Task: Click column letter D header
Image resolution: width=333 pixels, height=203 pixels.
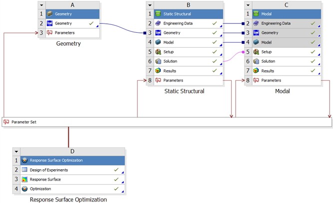Action: (x=72, y=151)
